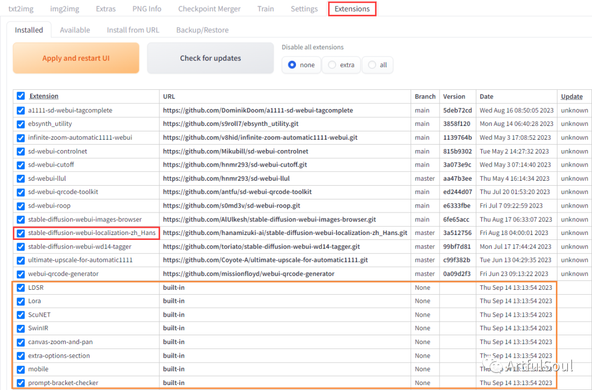Toggle the extra-options-section checkbox

click(21, 355)
